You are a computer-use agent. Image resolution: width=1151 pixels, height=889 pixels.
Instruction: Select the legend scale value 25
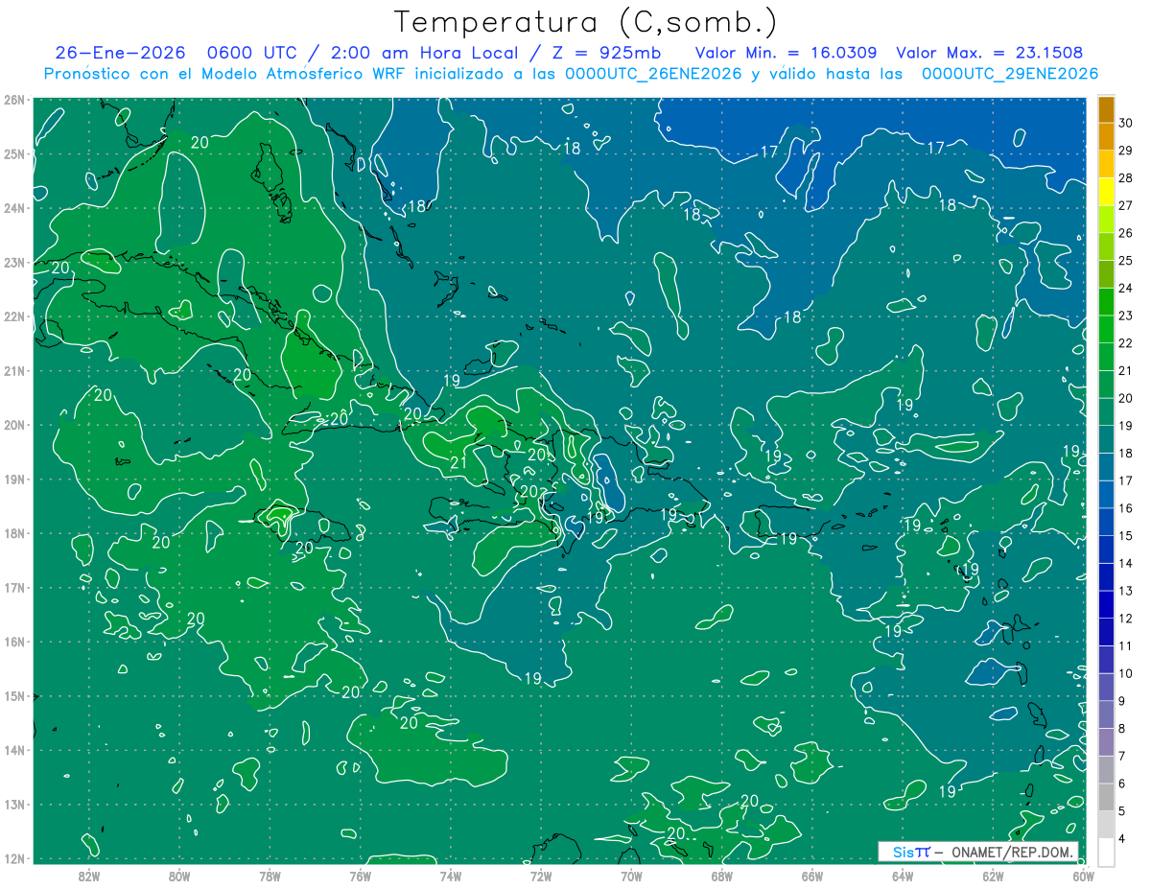pyautogui.click(x=1126, y=260)
